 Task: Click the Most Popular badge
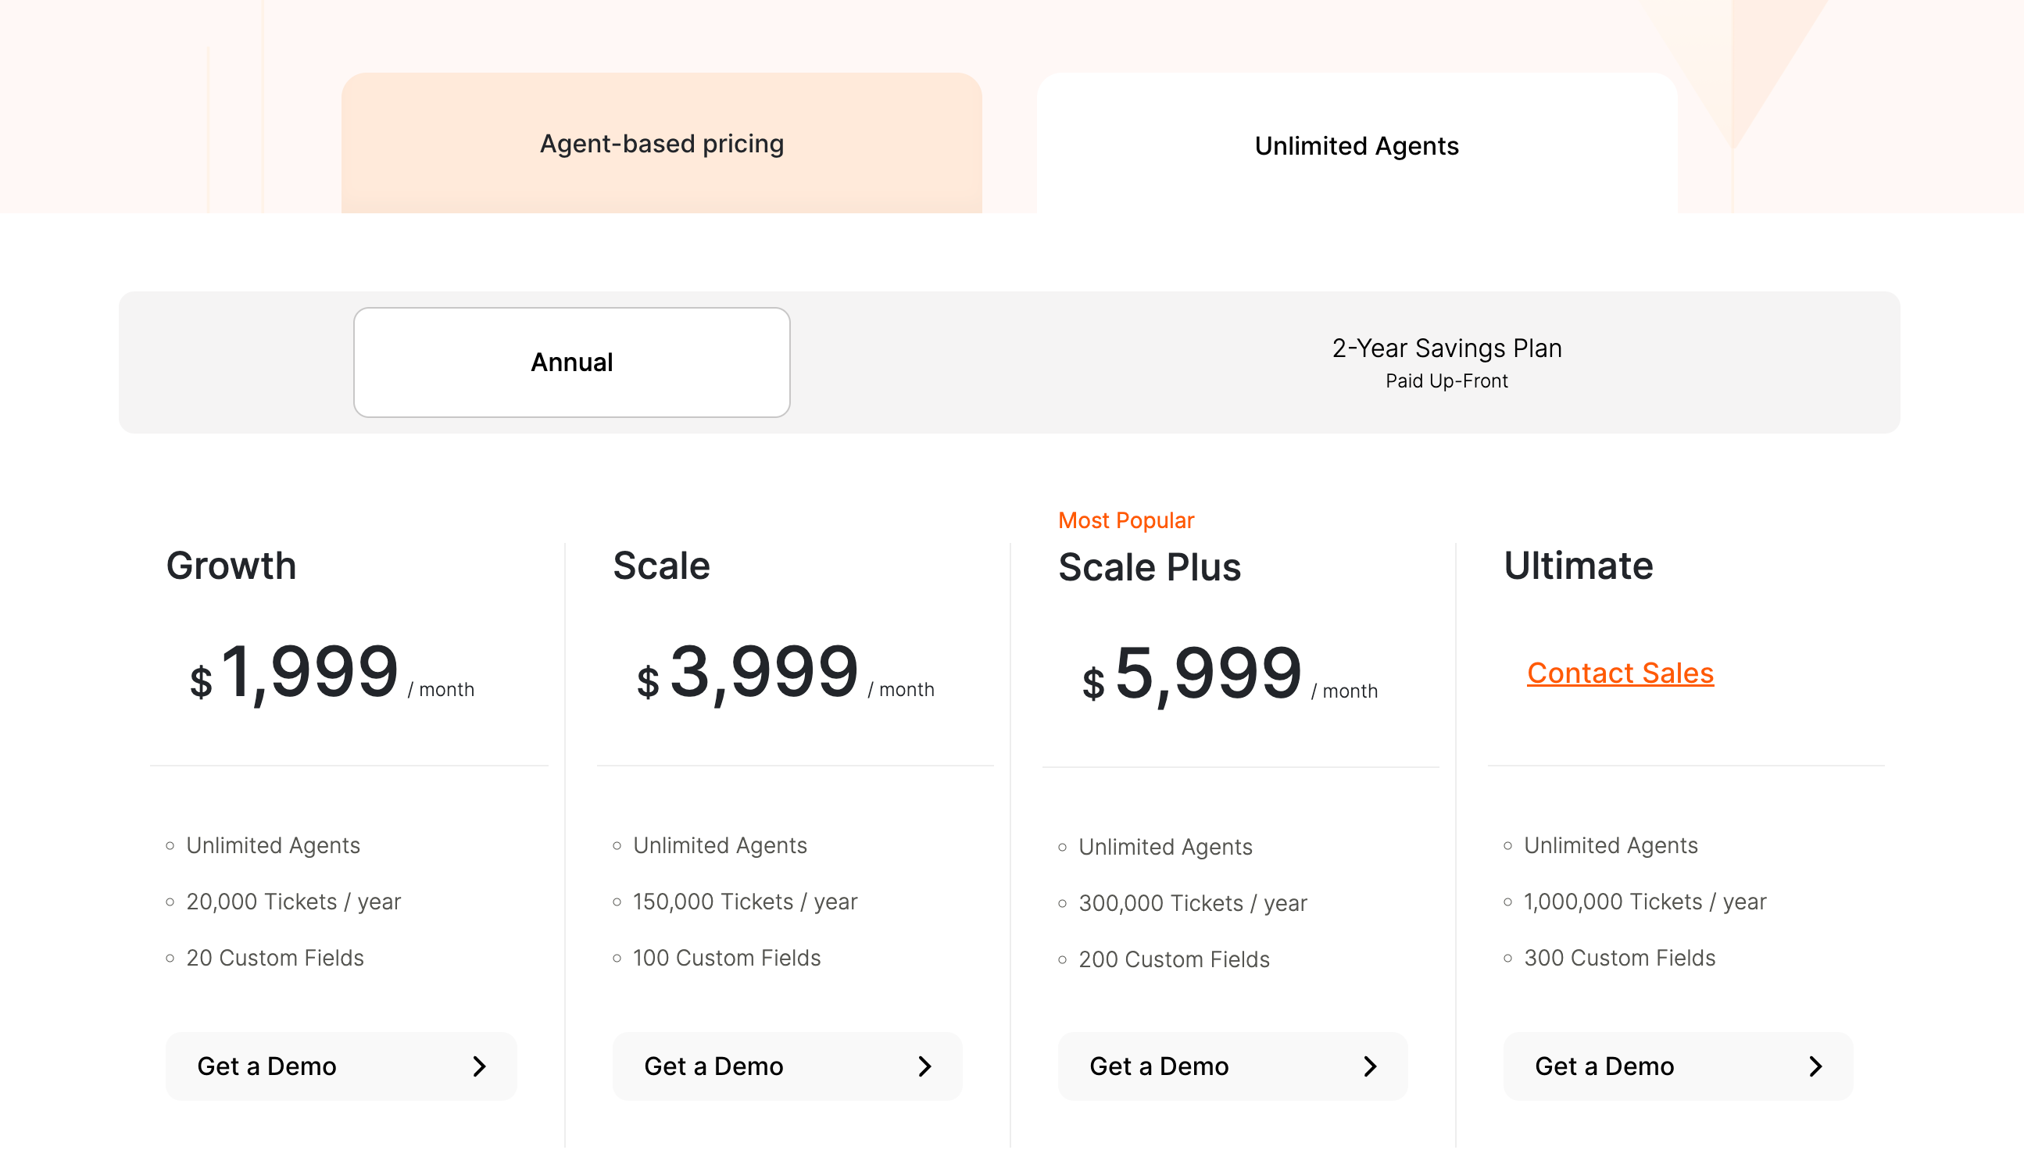1126,520
